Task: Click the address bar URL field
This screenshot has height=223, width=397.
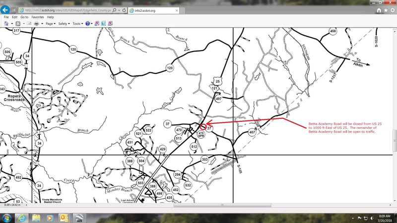Action: pyautogui.click(x=68, y=10)
